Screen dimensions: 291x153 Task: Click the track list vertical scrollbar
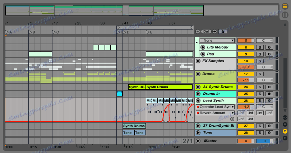tap(285, 83)
